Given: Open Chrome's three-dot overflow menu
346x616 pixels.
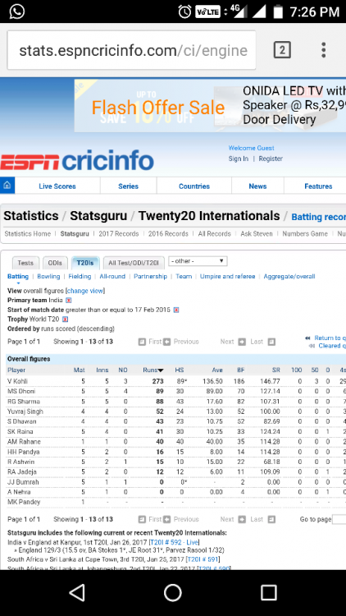Looking at the screenshot, I should 323,50.
